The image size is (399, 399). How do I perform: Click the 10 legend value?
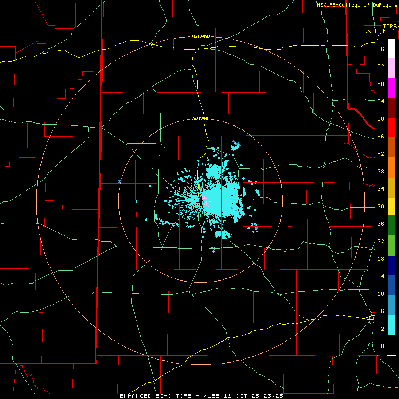pyautogui.click(x=381, y=294)
